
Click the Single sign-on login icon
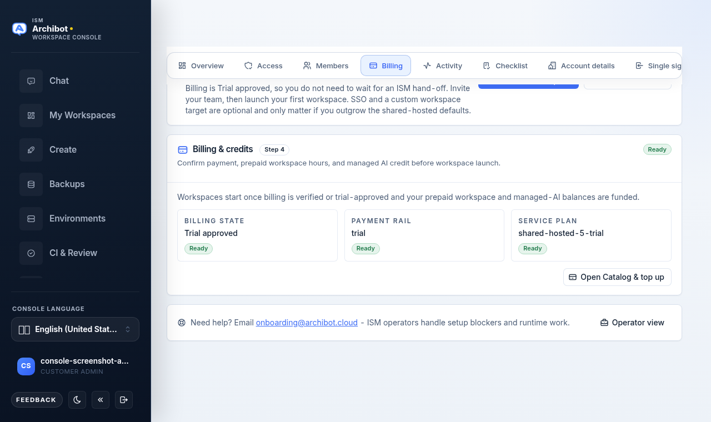coord(639,66)
